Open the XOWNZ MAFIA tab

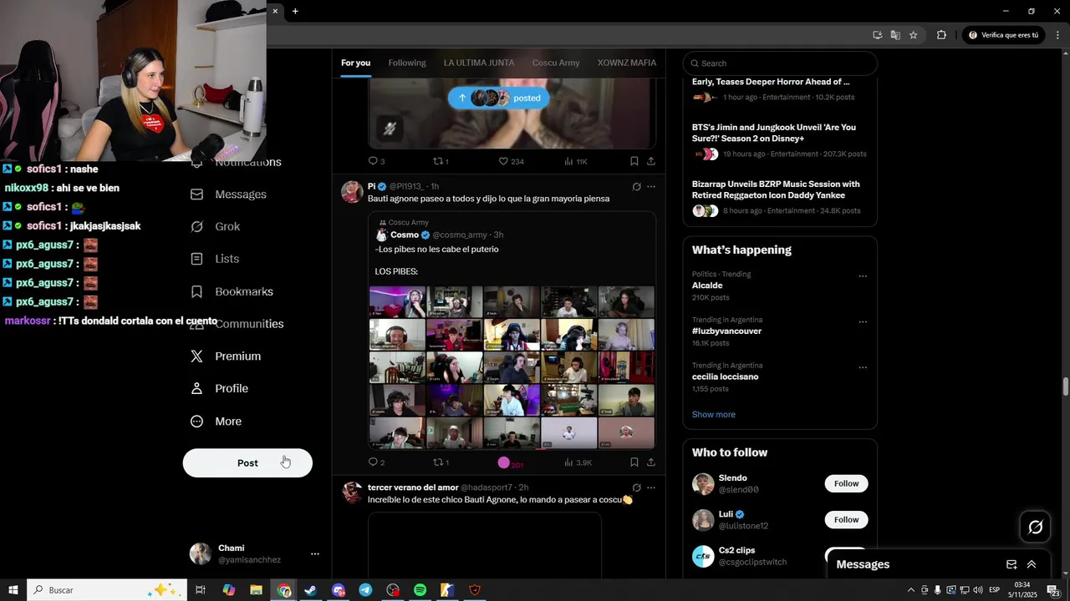tap(627, 63)
